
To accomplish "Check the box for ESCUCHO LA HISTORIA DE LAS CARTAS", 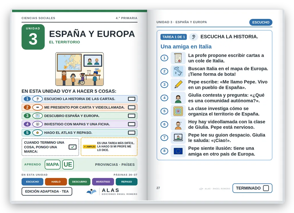I will tap(131, 99).
